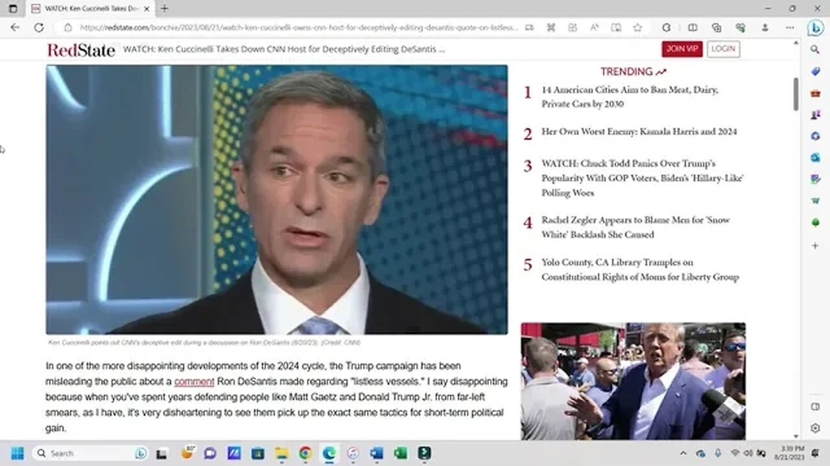Open the sidebar Games icon
Screen dimensions: 830x466
pos(815,115)
